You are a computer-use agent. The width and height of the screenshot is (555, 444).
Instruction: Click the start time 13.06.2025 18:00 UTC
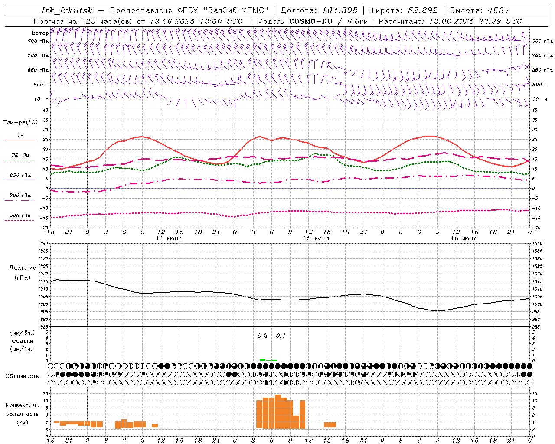(x=196, y=21)
